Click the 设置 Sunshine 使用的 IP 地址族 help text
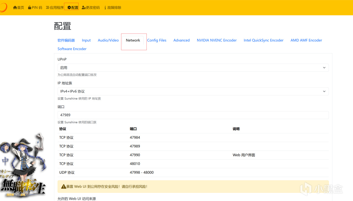This screenshot has height=201, width=353. [x=79, y=98]
